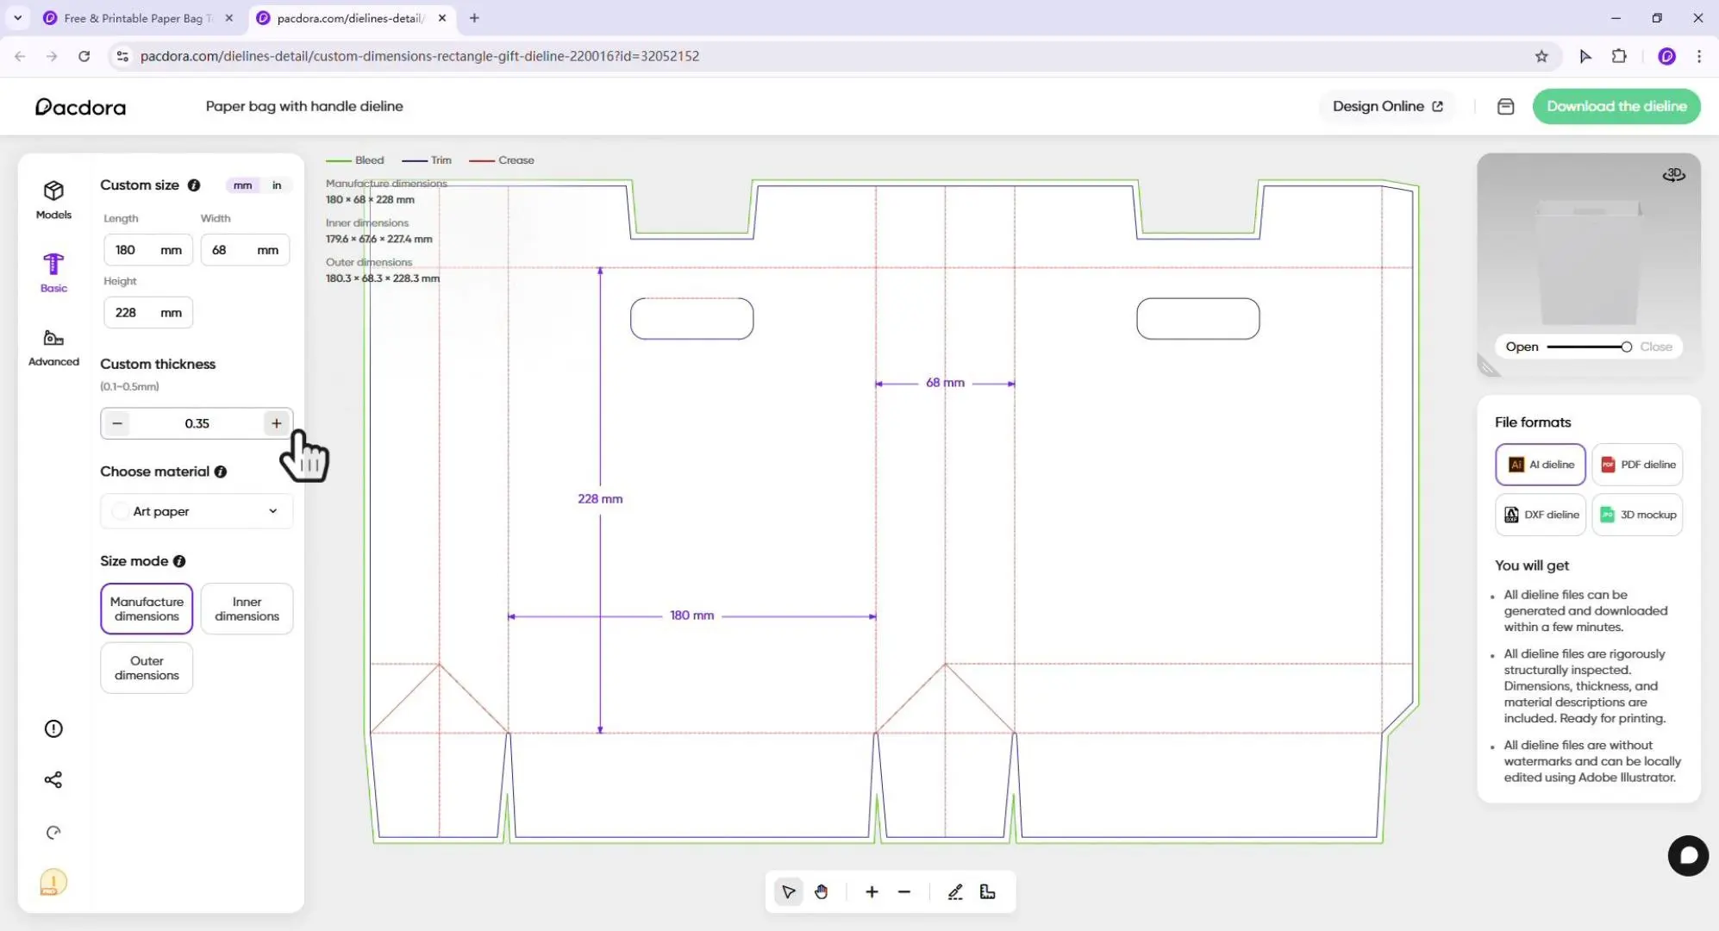Screen dimensions: 1719x931
Task: Click the Custom size info icon
Action: (194, 185)
